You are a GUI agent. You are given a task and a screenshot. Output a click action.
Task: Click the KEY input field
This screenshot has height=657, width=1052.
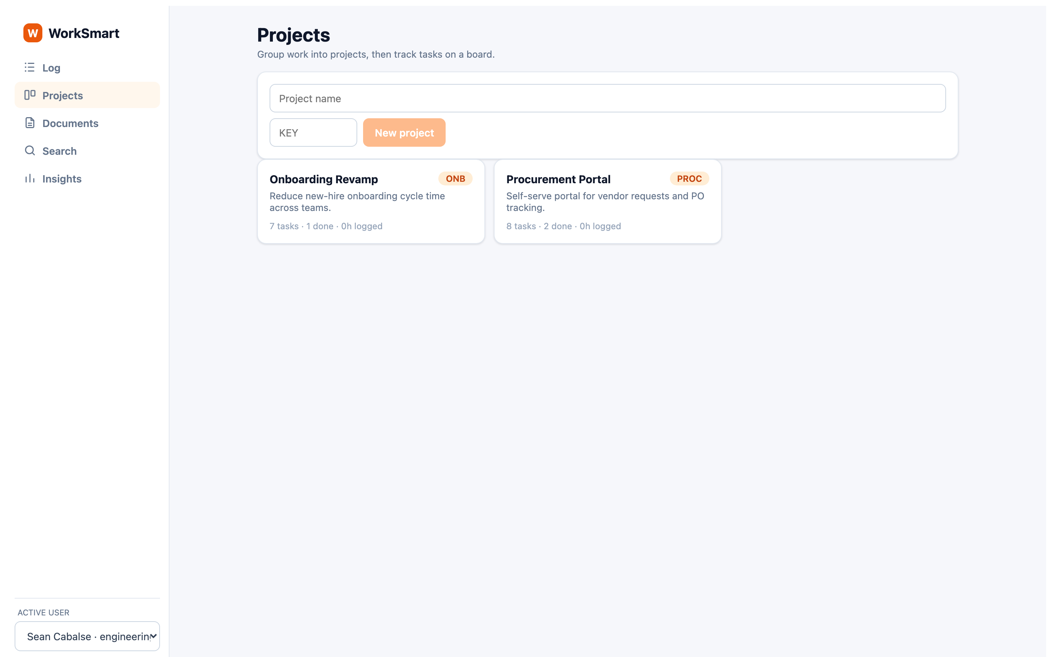click(313, 132)
